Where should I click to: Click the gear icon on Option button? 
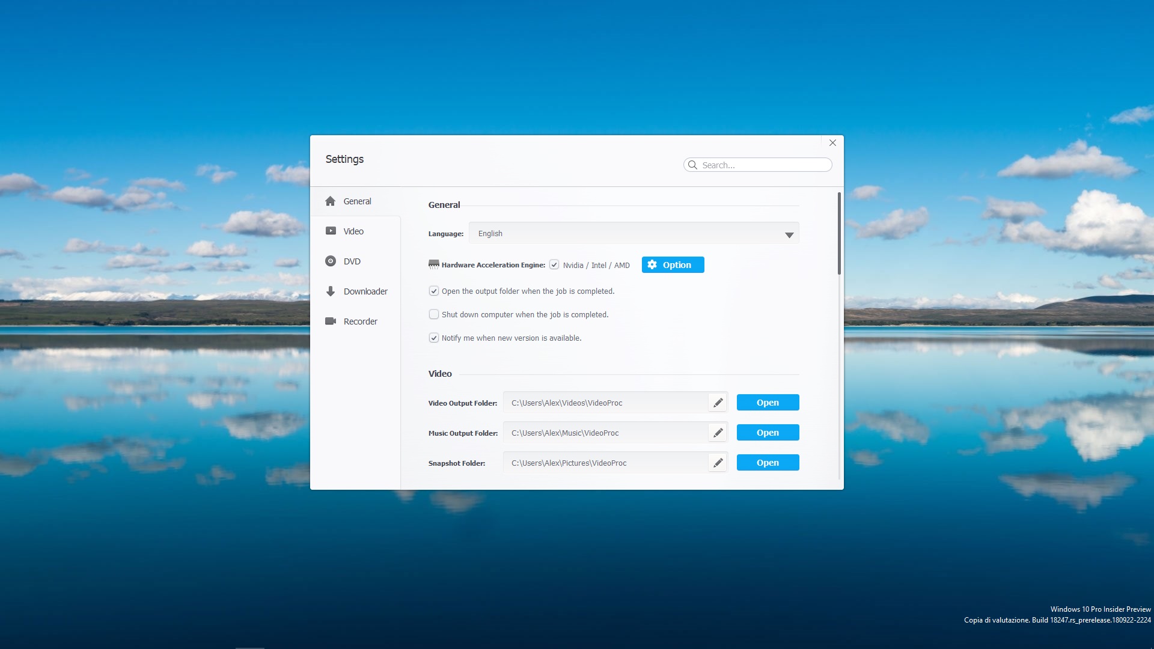(652, 264)
